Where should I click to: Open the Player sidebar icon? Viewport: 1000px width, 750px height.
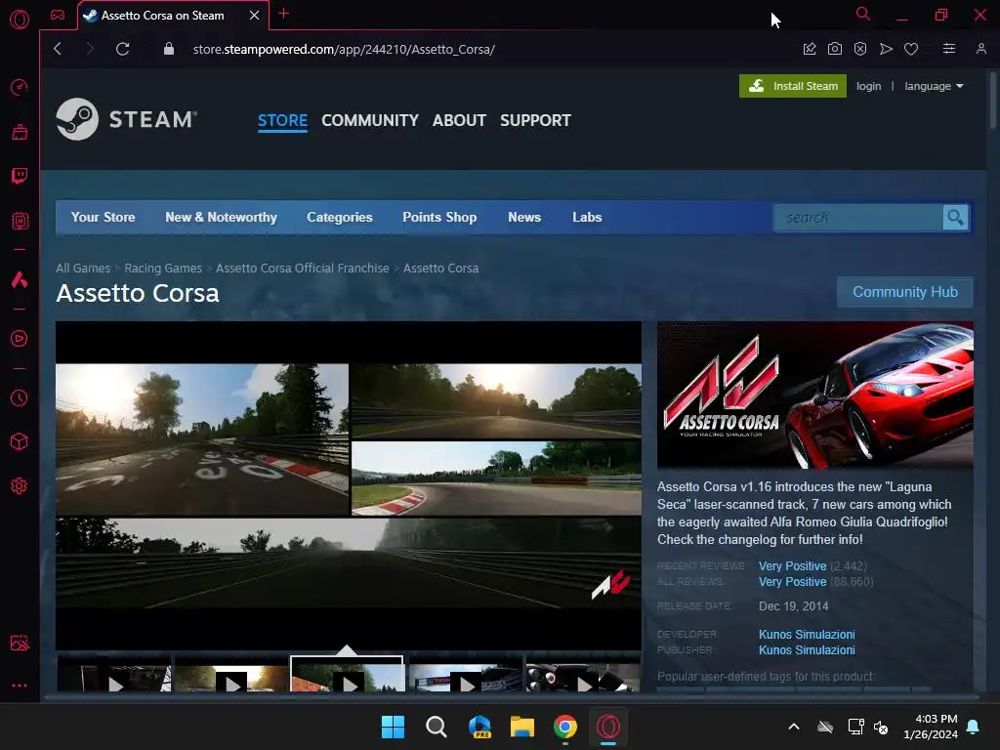point(20,338)
